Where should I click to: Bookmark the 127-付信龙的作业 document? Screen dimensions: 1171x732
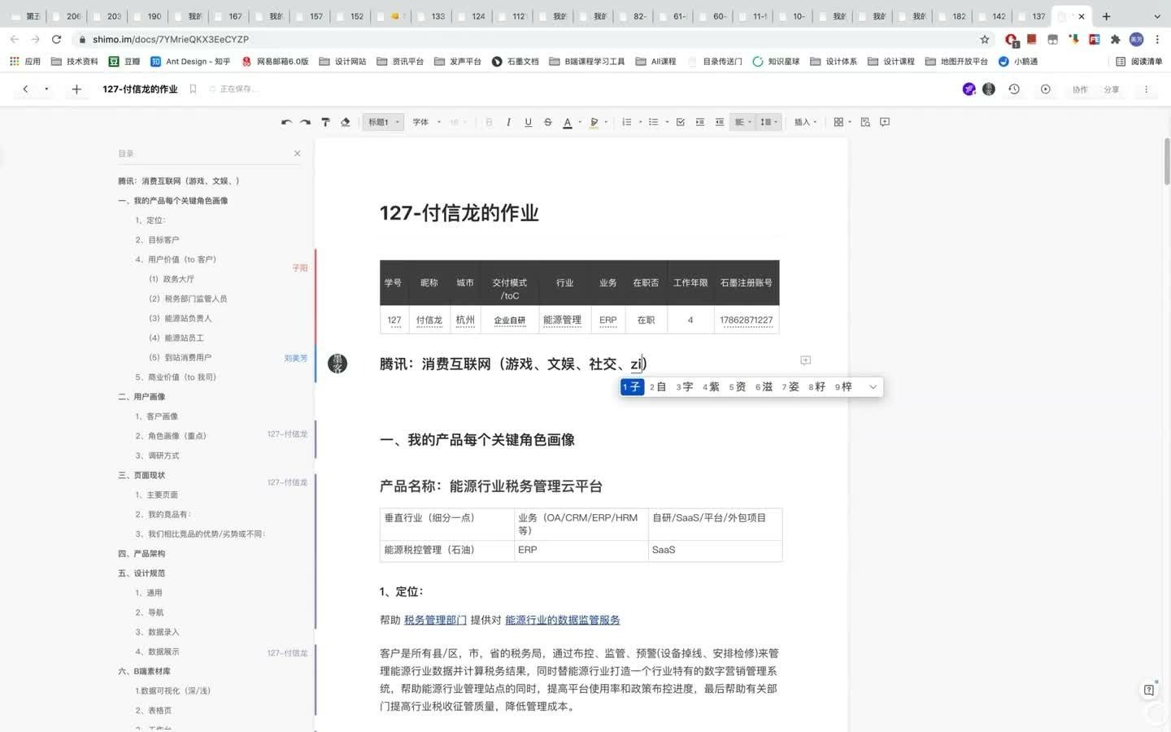pyautogui.click(x=193, y=89)
